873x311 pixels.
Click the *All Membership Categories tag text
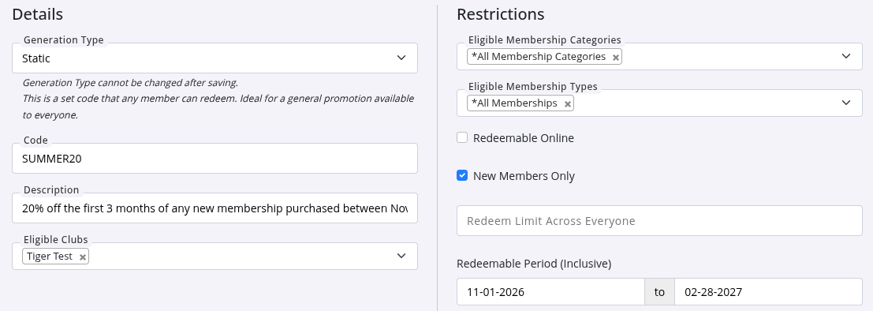(539, 57)
